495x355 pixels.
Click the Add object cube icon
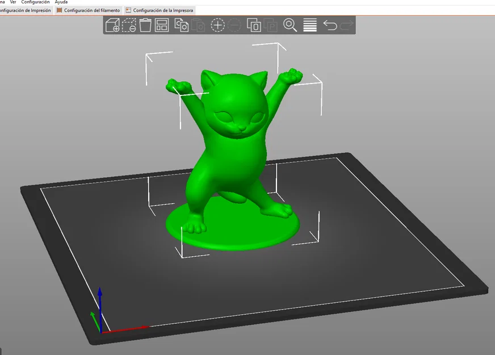tap(112, 25)
